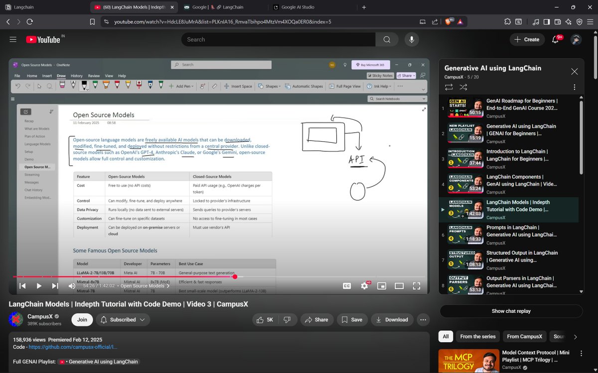The image size is (598, 373).
Task: Dislike the video with thumbs down
Action: (287, 320)
